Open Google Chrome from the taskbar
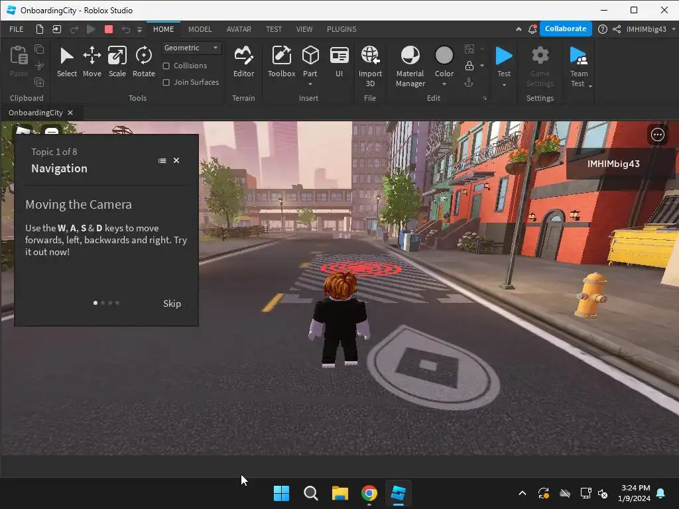Image resolution: width=679 pixels, height=509 pixels. [x=369, y=493]
